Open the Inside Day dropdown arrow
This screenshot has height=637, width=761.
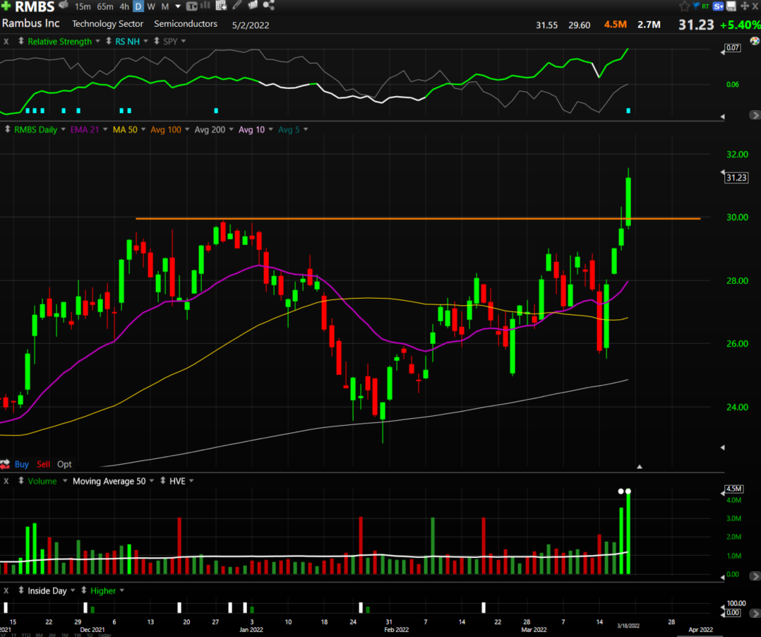point(73,590)
